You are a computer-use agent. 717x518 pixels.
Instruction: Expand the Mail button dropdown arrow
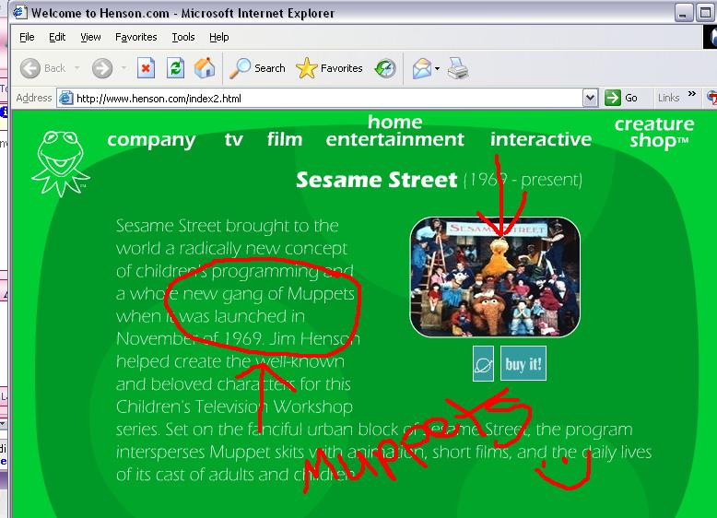coord(437,68)
